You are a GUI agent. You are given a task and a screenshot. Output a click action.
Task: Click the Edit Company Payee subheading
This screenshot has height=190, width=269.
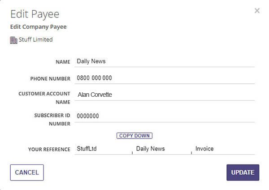tap(38, 27)
